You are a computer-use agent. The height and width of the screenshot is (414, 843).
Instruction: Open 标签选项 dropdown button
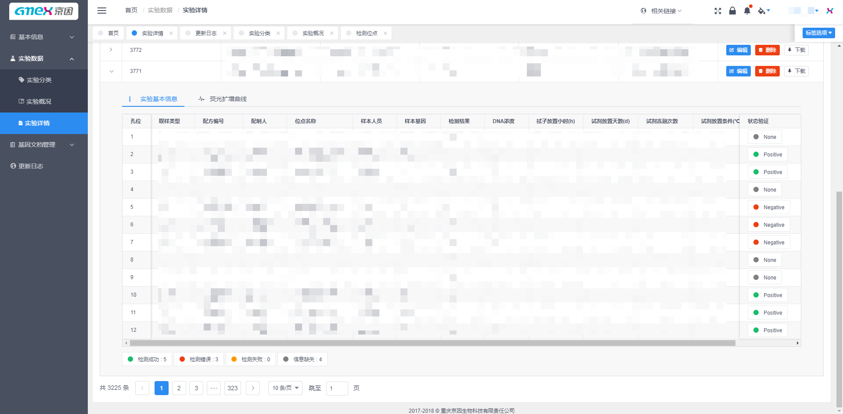(819, 33)
